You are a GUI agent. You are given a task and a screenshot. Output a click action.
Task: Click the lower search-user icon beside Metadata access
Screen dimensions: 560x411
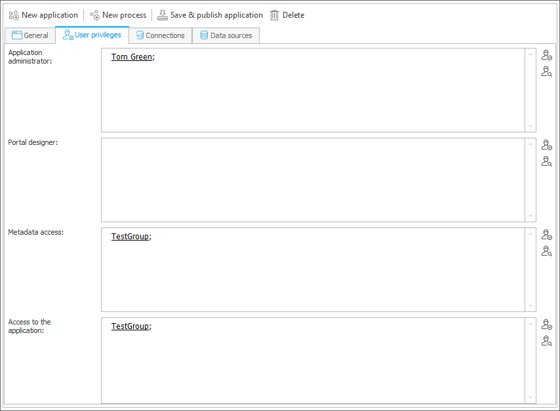point(546,251)
